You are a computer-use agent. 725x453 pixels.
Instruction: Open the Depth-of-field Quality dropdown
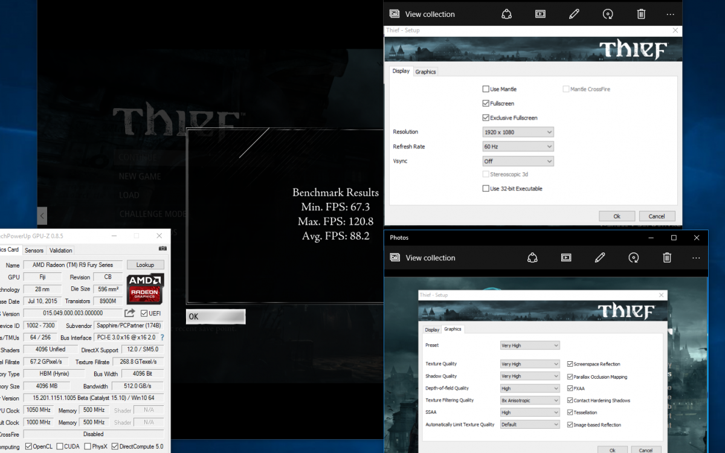(x=530, y=388)
